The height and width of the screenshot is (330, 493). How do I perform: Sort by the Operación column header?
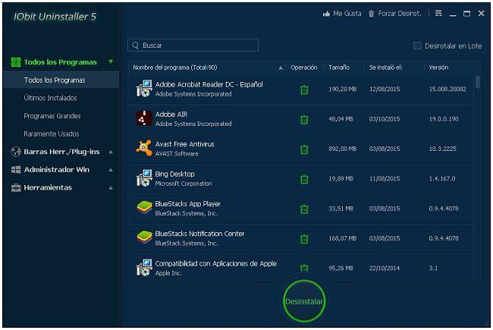pyautogui.click(x=303, y=68)
